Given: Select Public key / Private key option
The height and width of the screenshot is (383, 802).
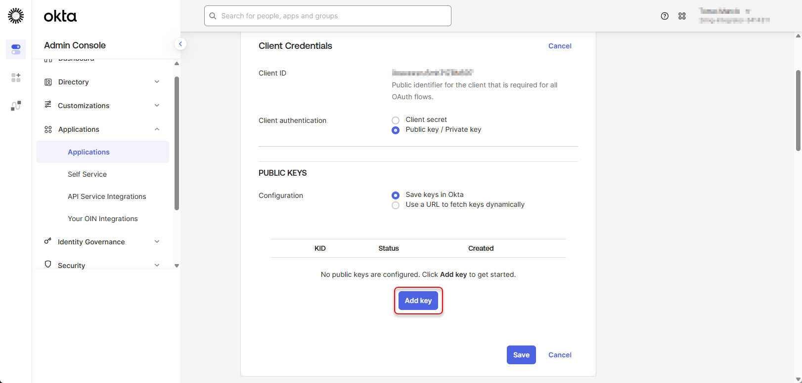Looking at the screenshot, I should pyautogui.click(x=396, y=130).
